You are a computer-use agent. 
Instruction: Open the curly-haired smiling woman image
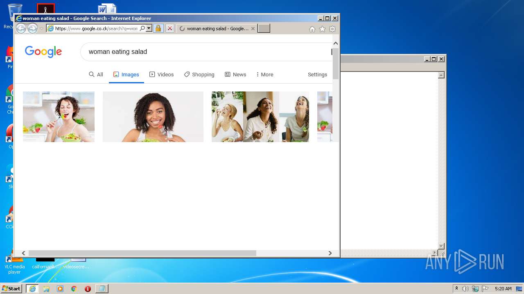(153, 117)
